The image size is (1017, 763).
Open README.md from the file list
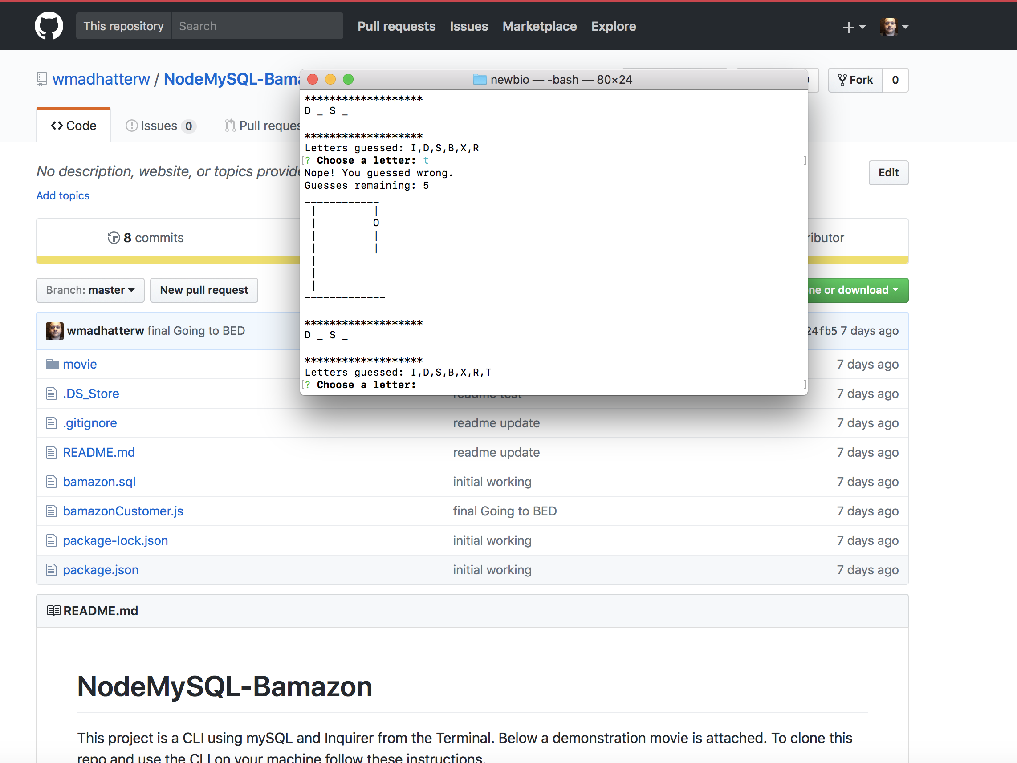(99, 453)
